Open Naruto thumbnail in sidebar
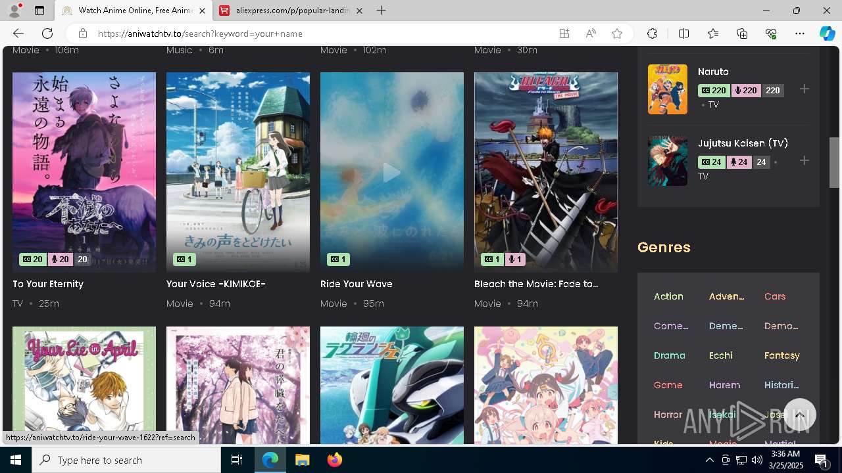This screenshot has width=842, height=473. [x=668, y=89]
